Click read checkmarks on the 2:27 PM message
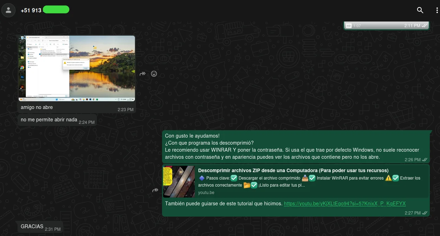Screen dimensions: 440x236 (424, 213)
